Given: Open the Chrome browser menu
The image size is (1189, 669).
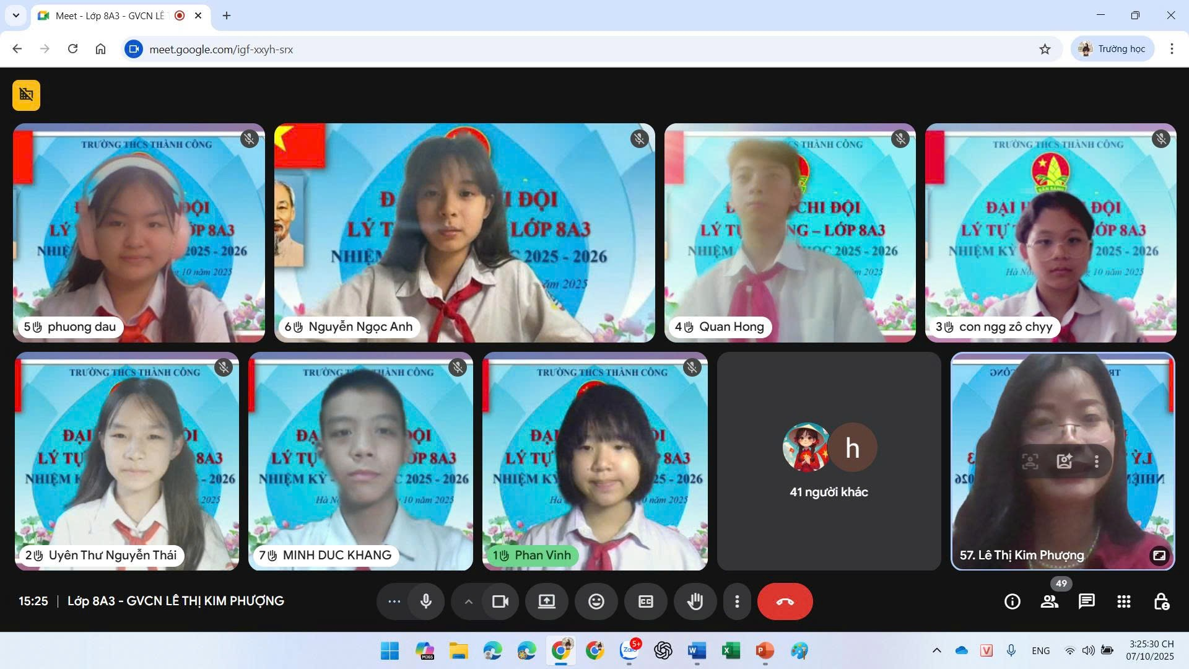Looking at the screenshot, I should 1171,49.
